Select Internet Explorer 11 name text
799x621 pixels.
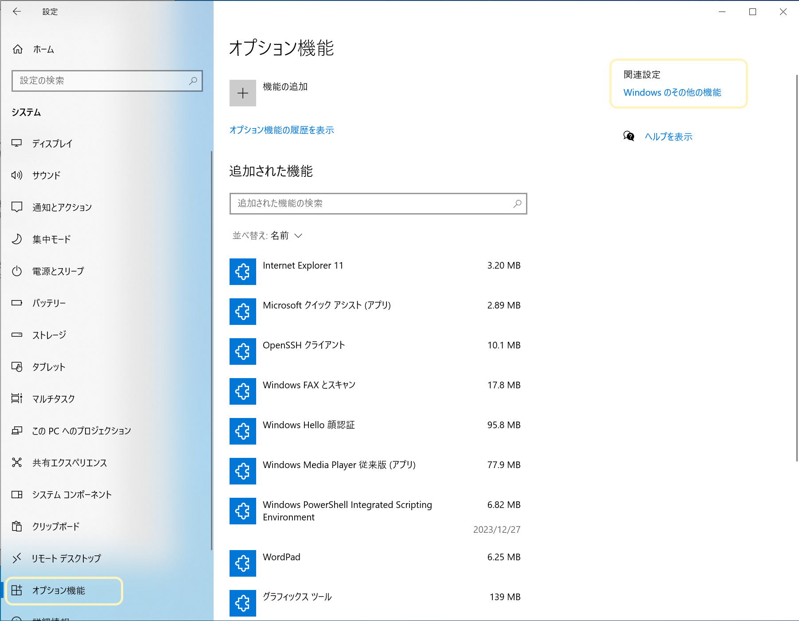coord(303,266)
